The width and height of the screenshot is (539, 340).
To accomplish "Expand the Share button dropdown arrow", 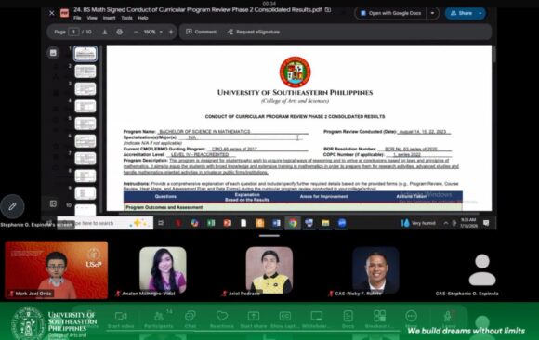I will (x=480, y=13).
